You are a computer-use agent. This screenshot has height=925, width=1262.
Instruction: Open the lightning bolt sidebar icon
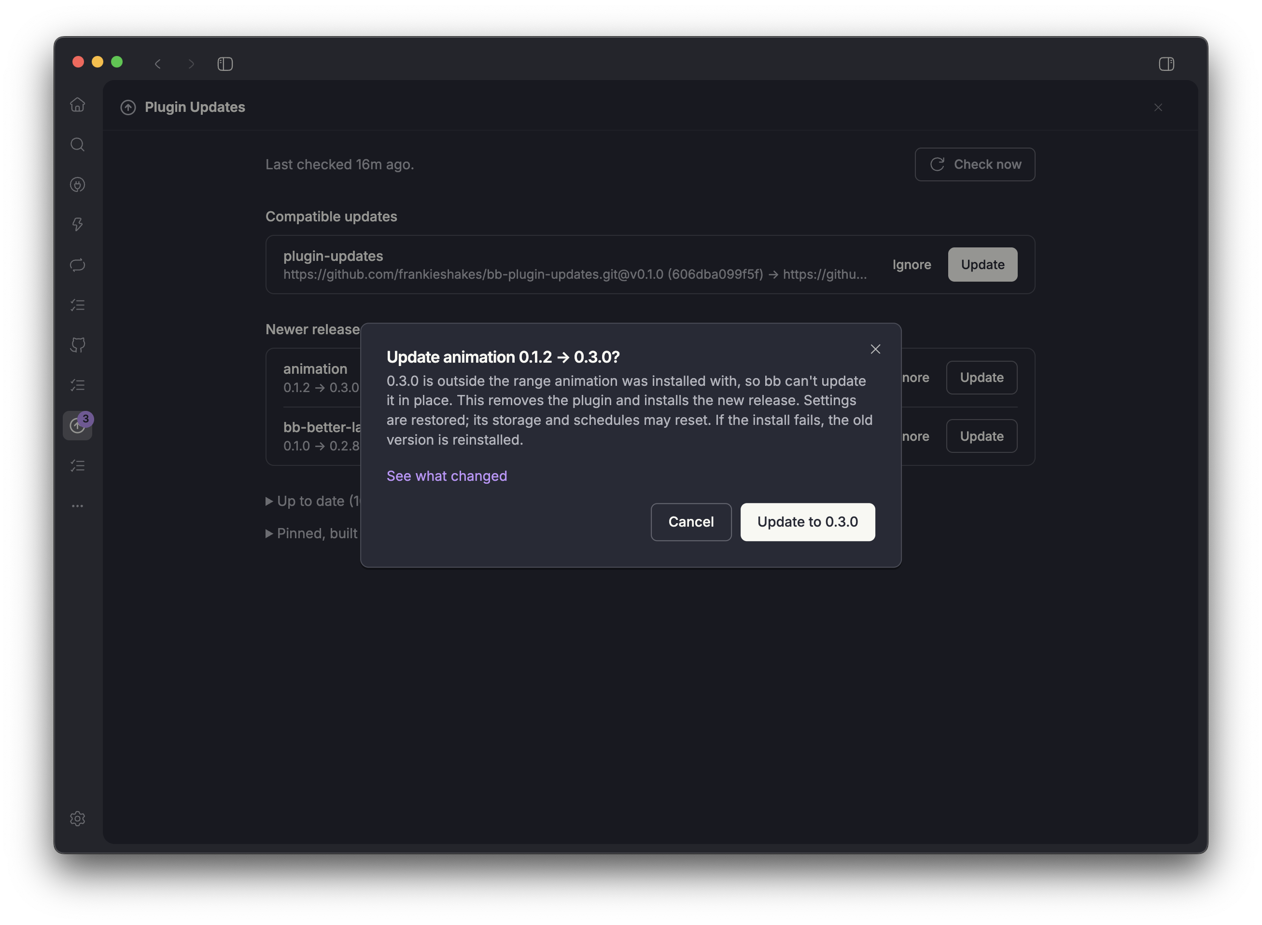coord(77,225)
